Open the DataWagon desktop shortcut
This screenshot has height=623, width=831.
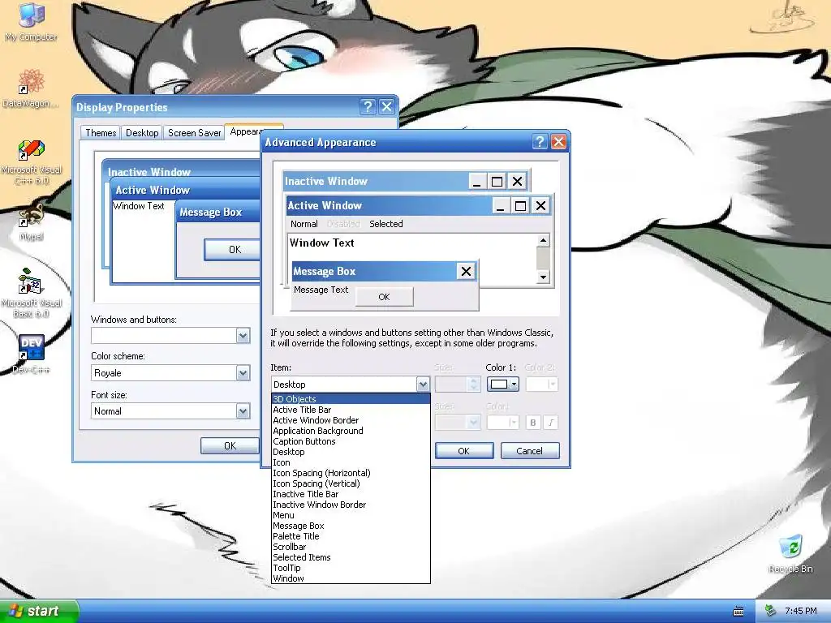click(x=32, y=88)
